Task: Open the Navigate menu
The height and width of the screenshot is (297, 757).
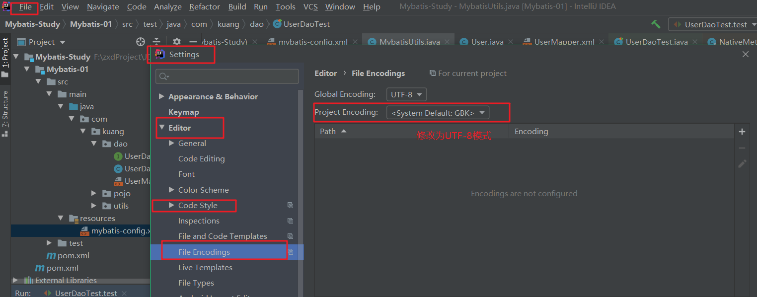Action: point(103,7)
